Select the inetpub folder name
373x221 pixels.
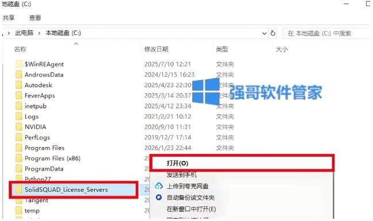point(36,106)
